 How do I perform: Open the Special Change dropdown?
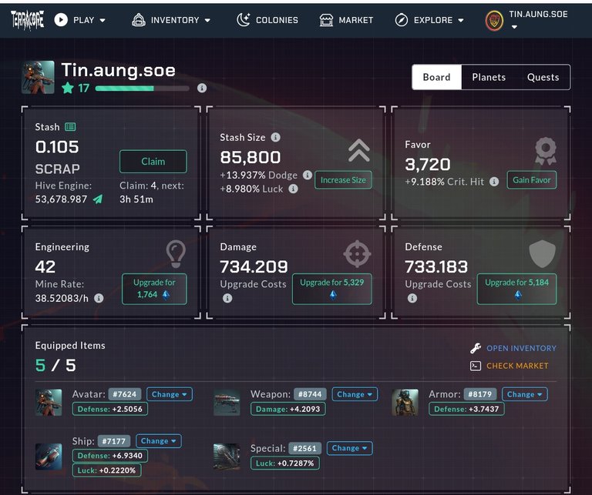point(350,448)
